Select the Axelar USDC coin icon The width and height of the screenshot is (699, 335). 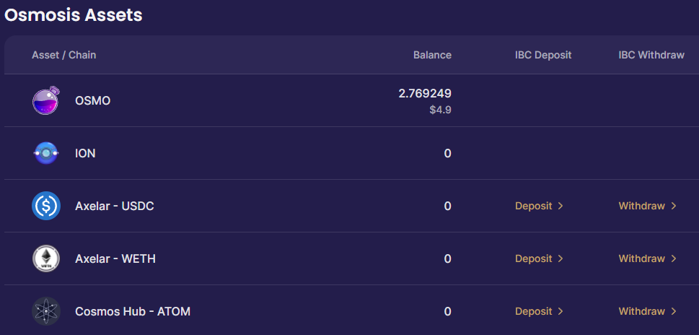click(46, 206)
